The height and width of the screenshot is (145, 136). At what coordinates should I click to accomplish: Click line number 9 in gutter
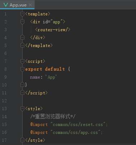pos(5,77)
